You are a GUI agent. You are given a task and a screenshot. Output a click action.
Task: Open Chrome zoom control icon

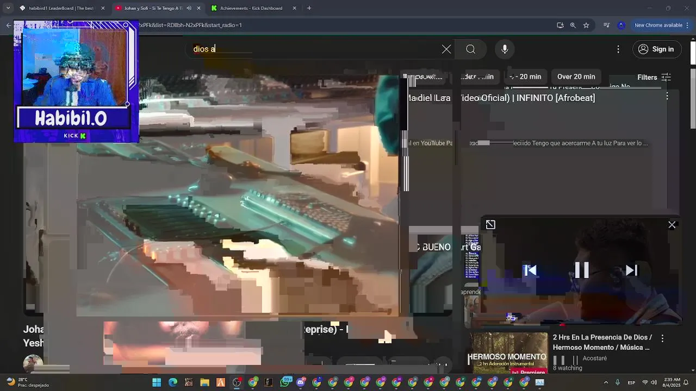coord(573,25)
